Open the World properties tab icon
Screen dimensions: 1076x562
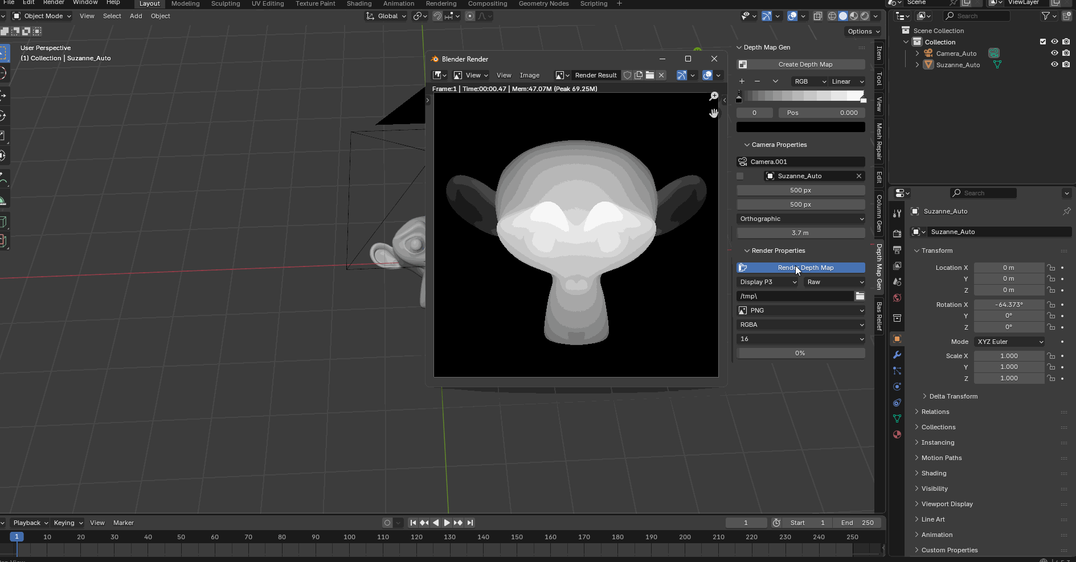[x=897, y=297]
